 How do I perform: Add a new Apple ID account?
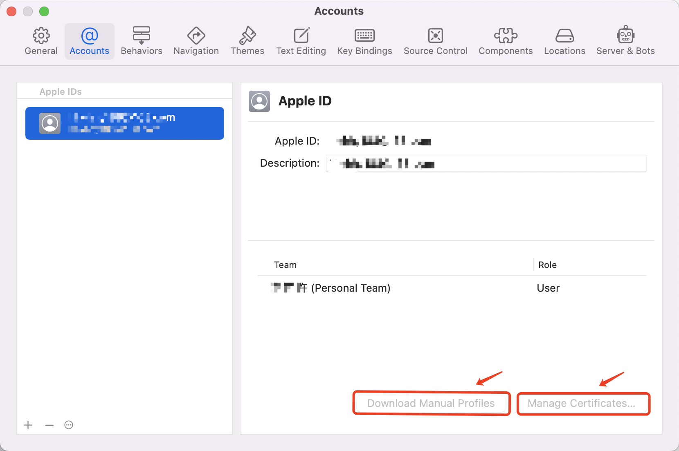pos(28,425)
